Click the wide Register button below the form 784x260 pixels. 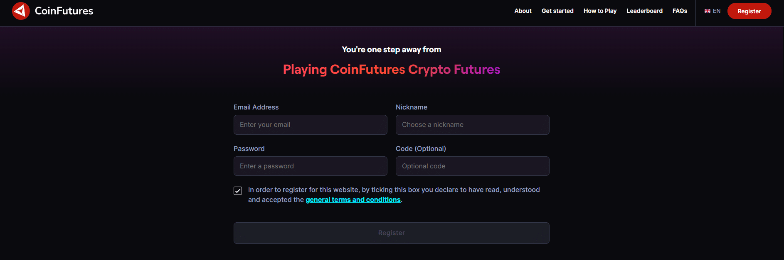coord(391,233)
